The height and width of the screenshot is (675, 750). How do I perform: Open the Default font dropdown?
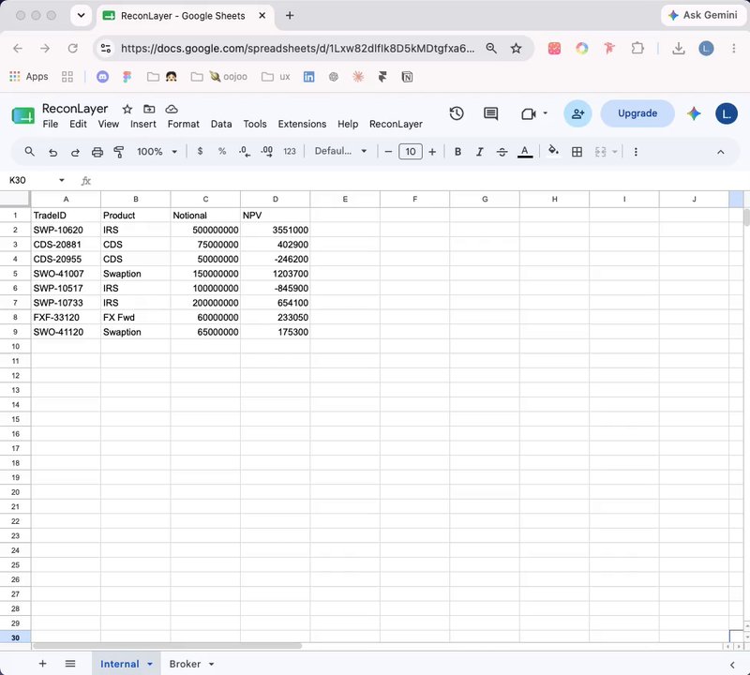point(340,151)
